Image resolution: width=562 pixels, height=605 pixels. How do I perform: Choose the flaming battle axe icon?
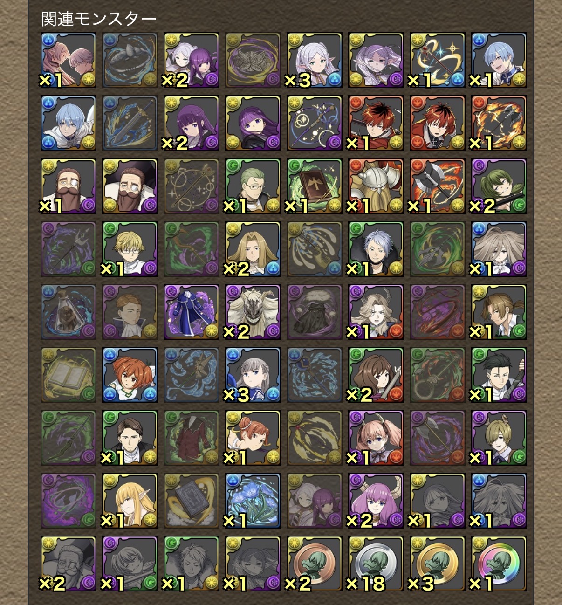437,186
